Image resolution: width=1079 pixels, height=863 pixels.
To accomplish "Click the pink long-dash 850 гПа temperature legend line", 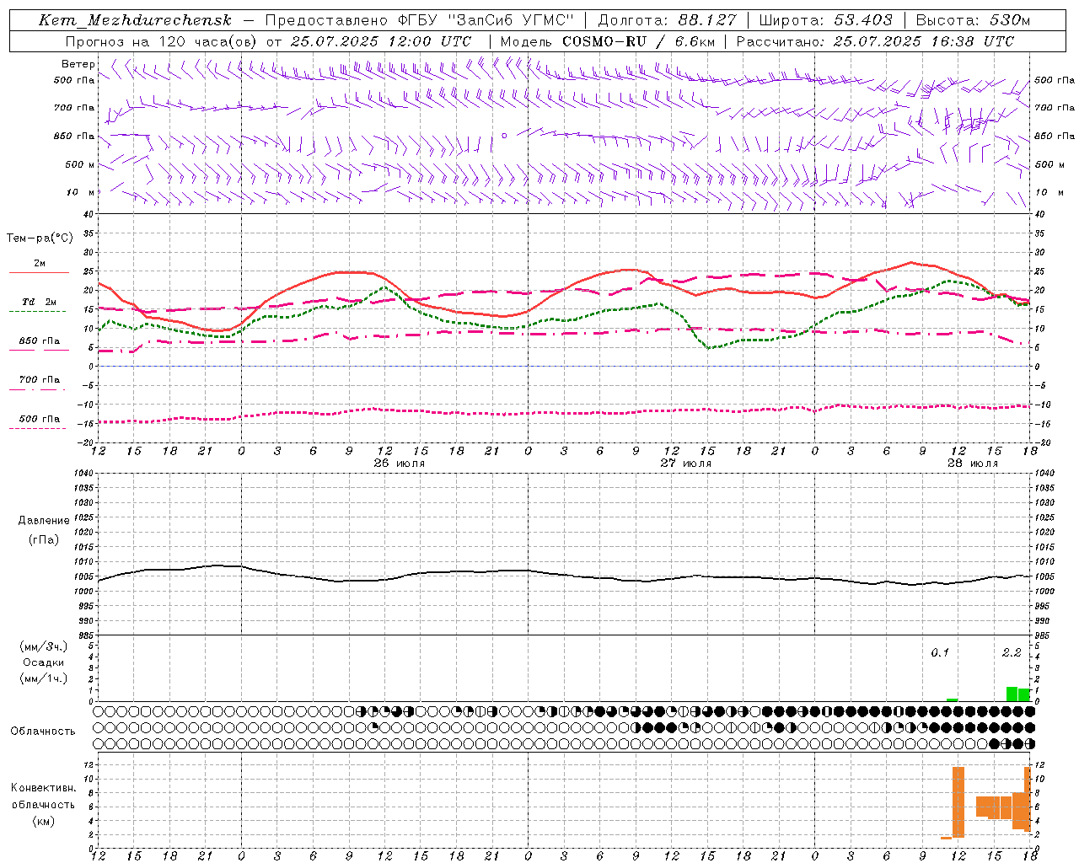I will click(x=39, y=350).
